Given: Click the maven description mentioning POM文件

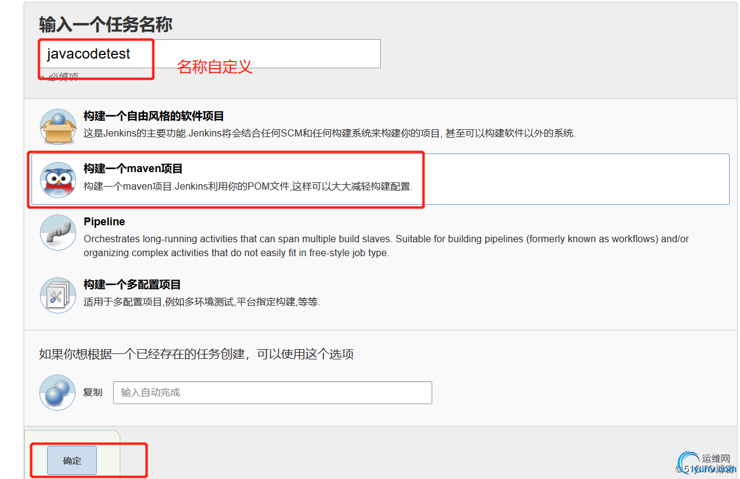Looking at the screenshot, I should [x=248, y=186].
